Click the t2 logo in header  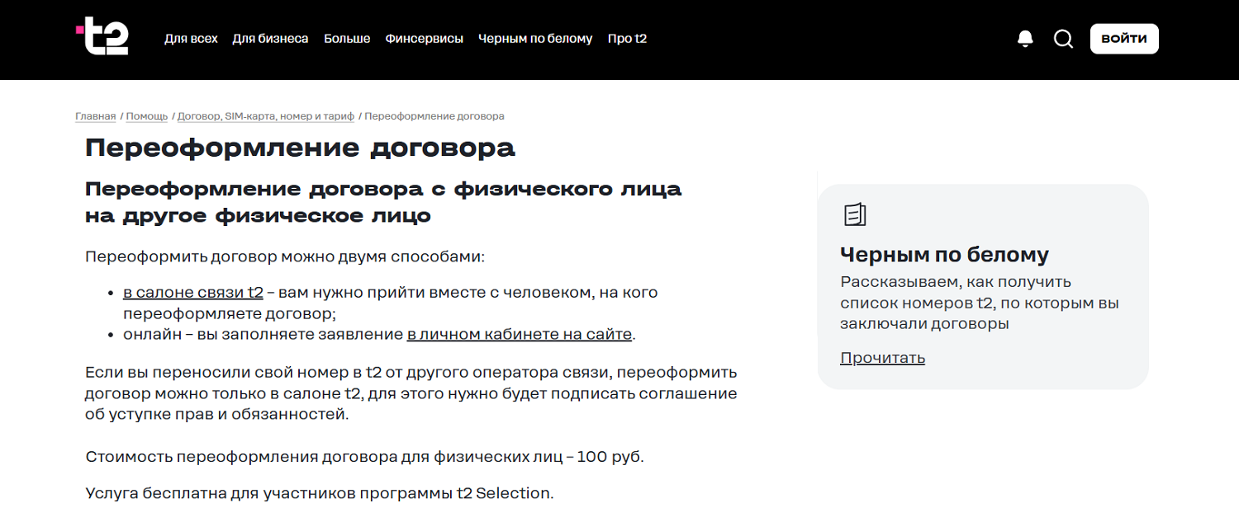pos(102,37)
